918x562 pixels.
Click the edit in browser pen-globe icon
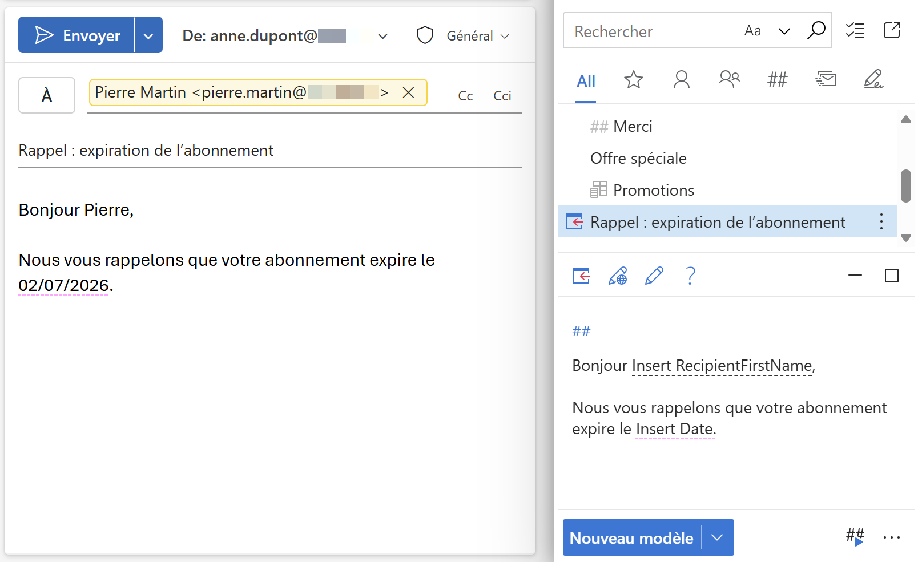tap(618, 276)
